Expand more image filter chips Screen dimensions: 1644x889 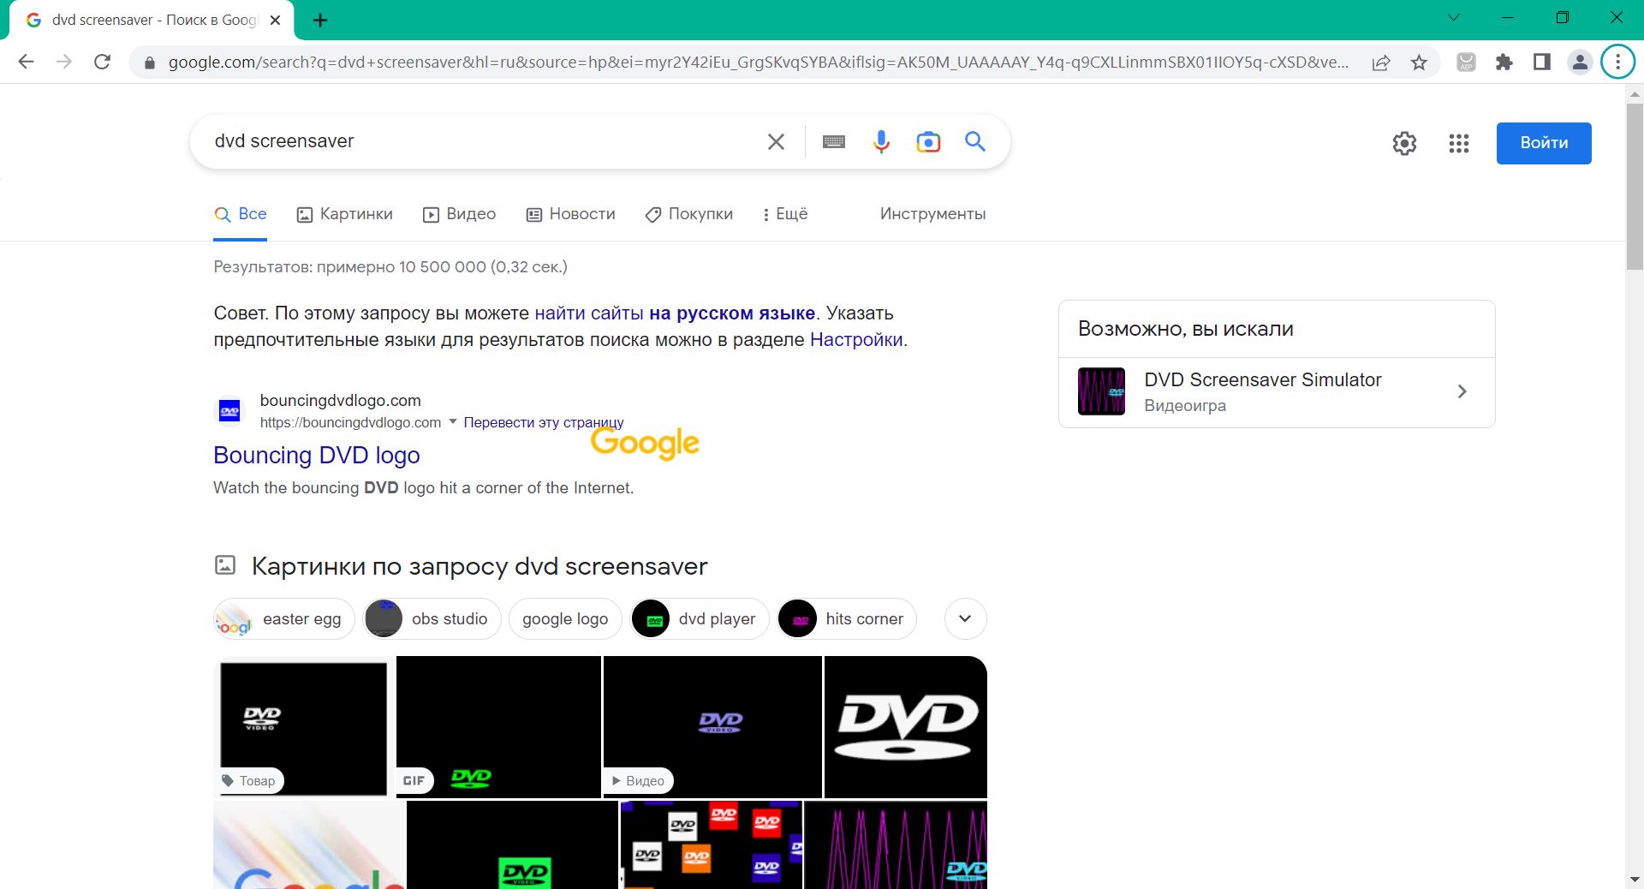(x=965, y=618)
